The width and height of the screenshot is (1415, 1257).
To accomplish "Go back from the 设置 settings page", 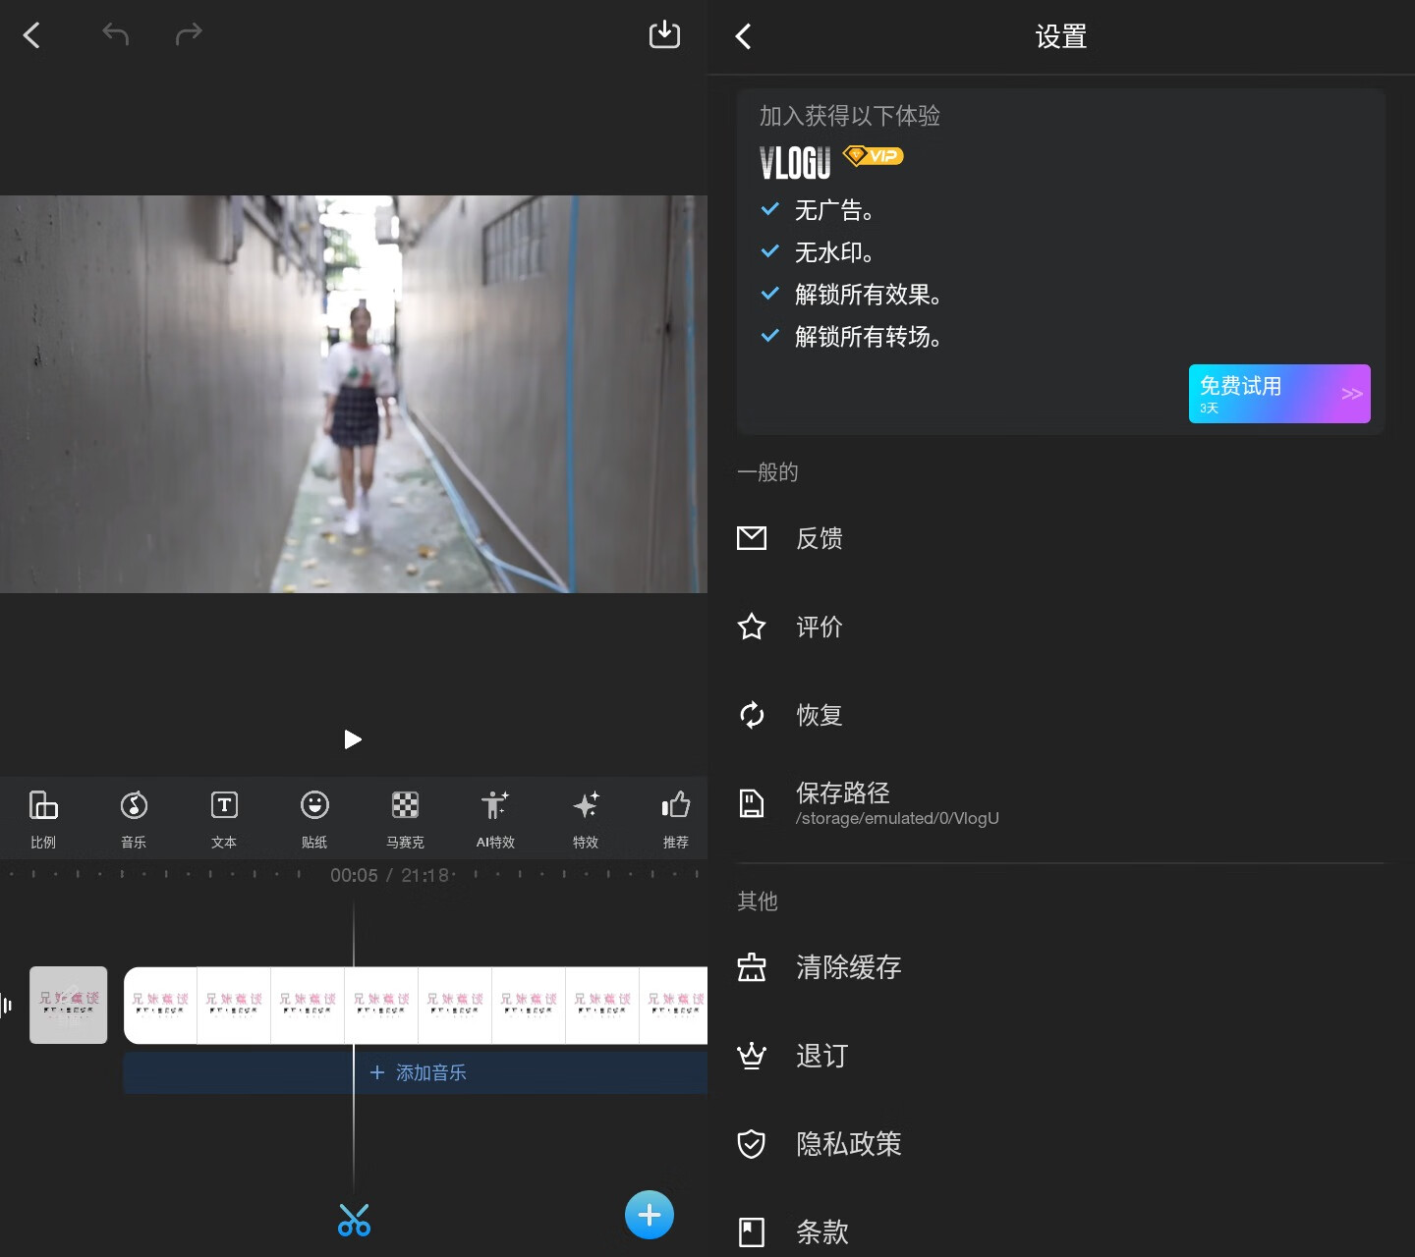I will click(744, 37).
